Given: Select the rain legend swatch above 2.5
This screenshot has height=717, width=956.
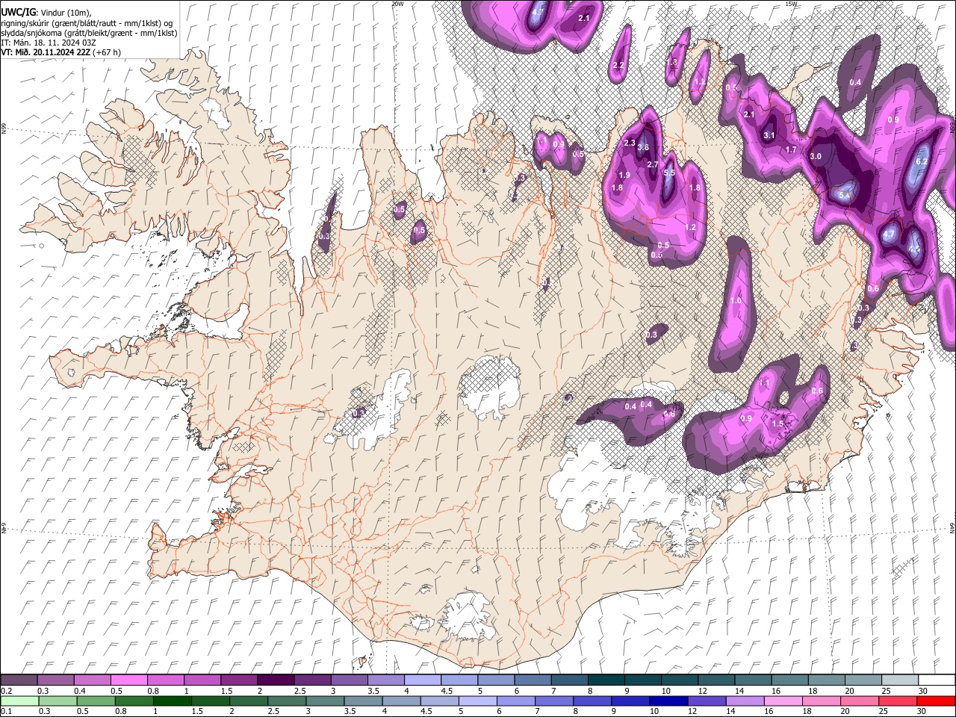Looking at the screenshot, I should point(286,701).
